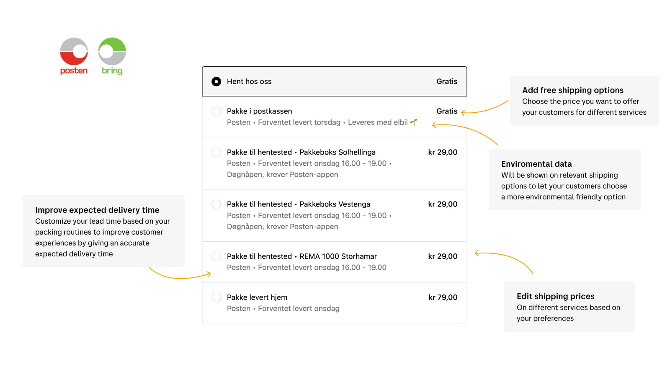
Task: Click Døgnåpen text under Pakkeboks Solhellinga
Action: coord(283,175)
